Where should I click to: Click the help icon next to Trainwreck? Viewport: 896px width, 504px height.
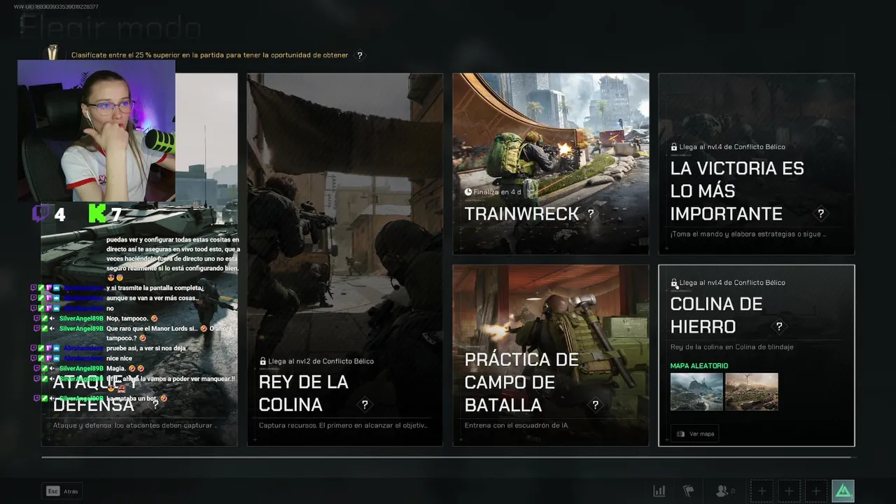tap(591, 213)
